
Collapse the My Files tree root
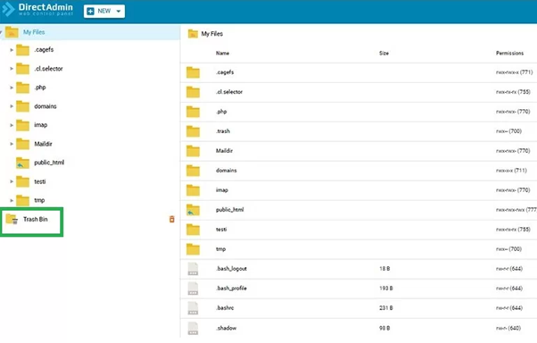[2, 32]
